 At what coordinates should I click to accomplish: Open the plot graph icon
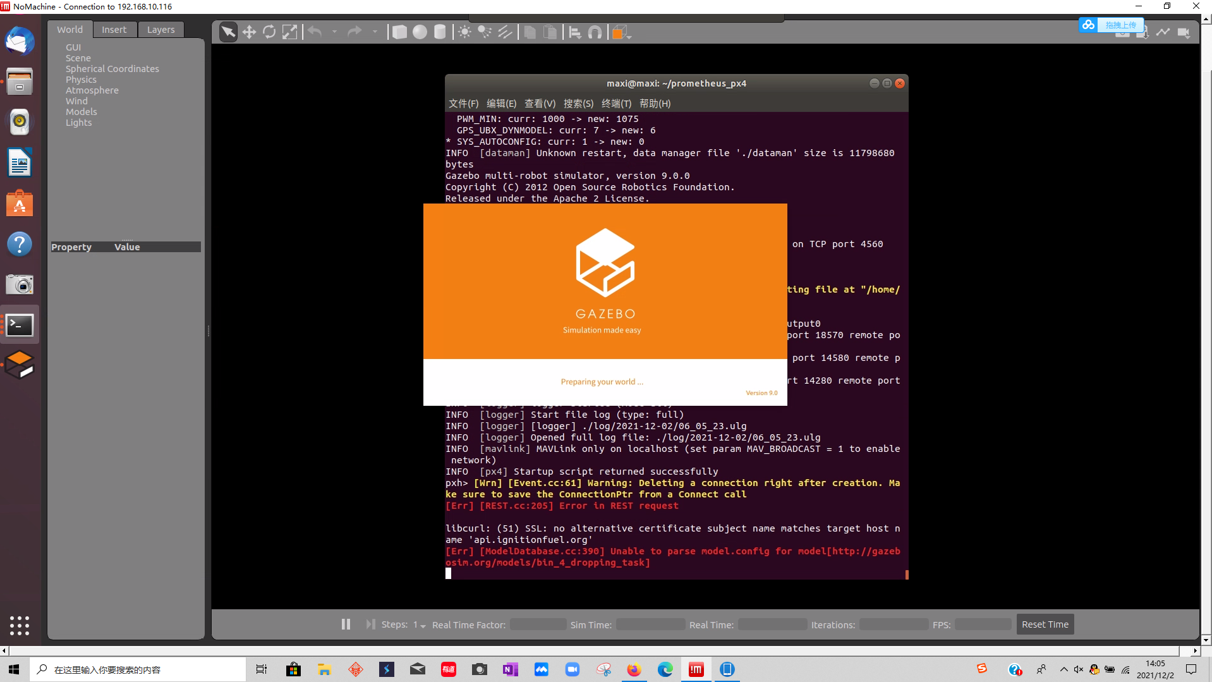[1163, 32]
